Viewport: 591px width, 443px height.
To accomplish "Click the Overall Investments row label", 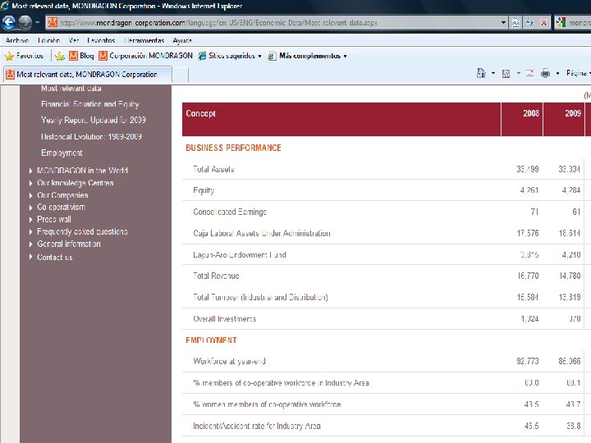I will (225, 319).
